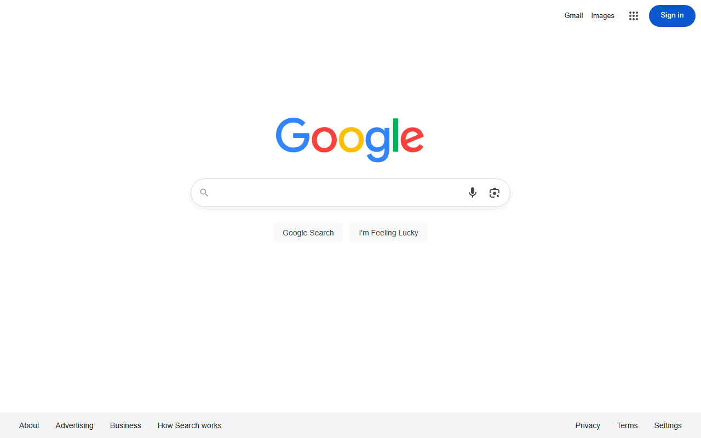Click the magnifier icon in search box
The height and width of the screenshot is (438, 701).
coord(204,193)
